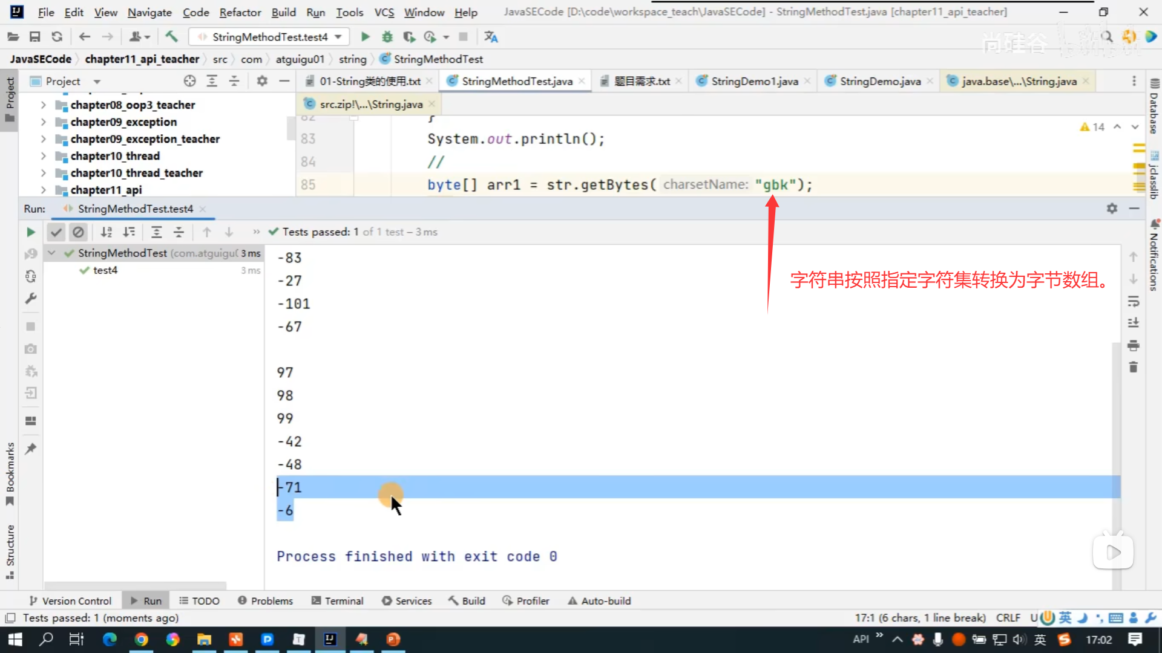Screen dimensions: 1162x653
Task: Open the Refactor menu
Action: pyautogui.click(x=240, y=12)
